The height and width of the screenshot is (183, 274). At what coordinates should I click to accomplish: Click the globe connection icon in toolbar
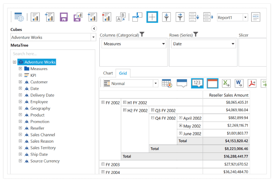[19, 17]
